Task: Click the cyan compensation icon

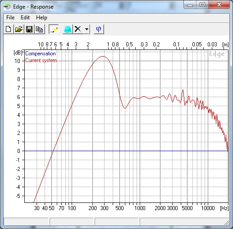Action: [x=68, y=29]
